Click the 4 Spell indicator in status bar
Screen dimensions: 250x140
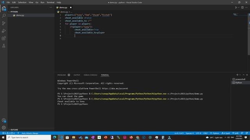[x=226, y=133]
